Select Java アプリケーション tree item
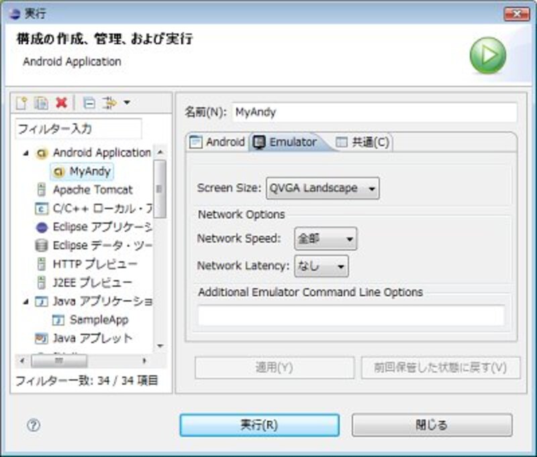The image size is (537, 457). [x=103, y=301]
